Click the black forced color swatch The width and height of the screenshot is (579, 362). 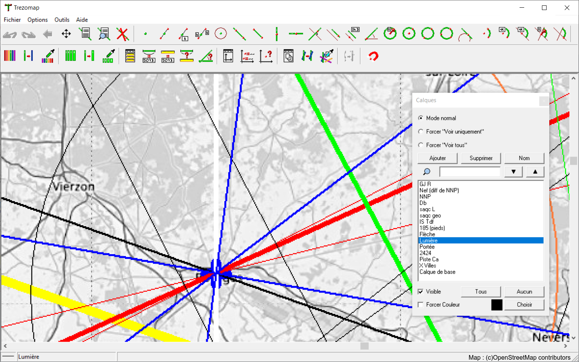(497, 305)
